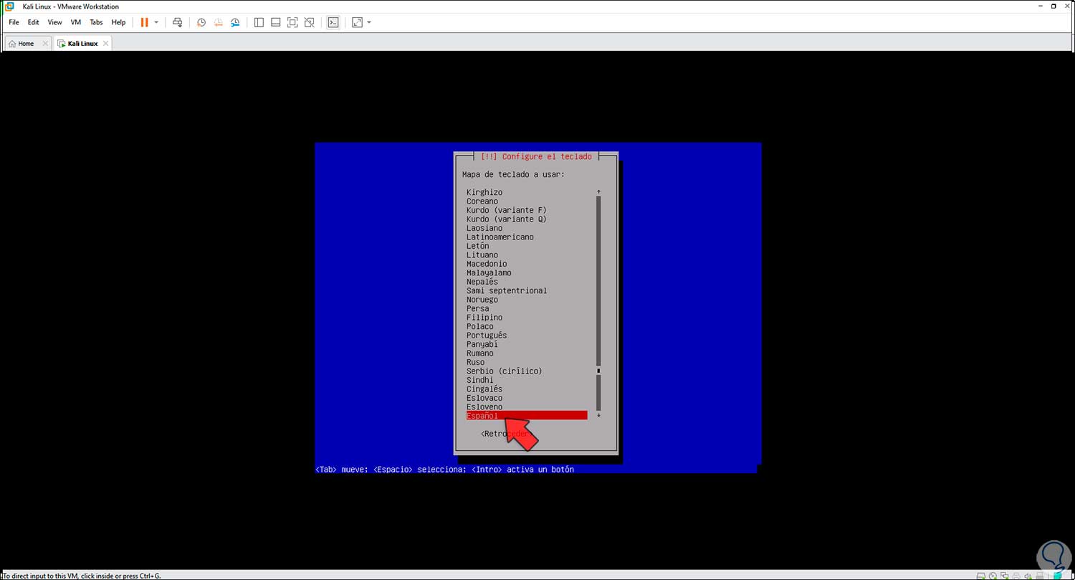Open the dropdown arrow beside the Pause button

pos(156,22)
